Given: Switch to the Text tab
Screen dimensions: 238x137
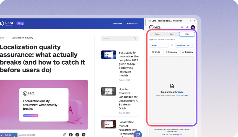Looking at the screenshot, I should click(x=172, y=34).
